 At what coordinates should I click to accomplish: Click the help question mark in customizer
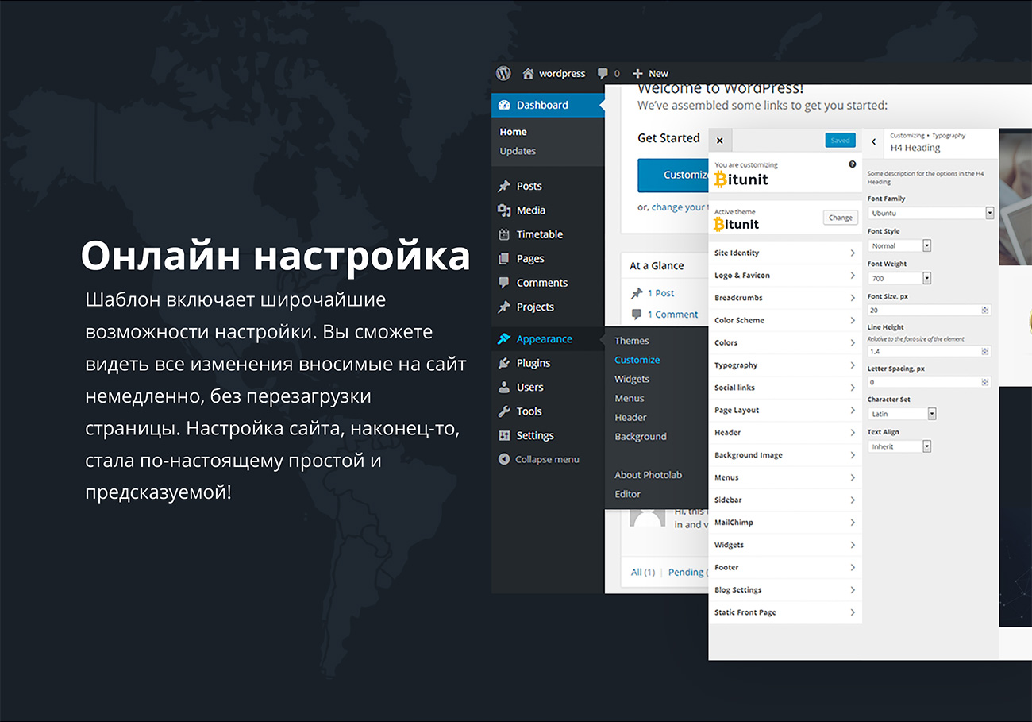tap(853, 164)
